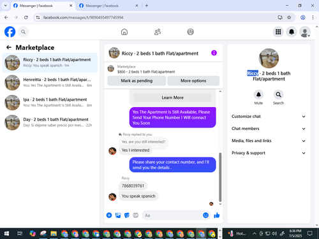Open the Groups icon in top nav
Image resolution: width=319 pixels, height=239 pixels.
click(x=190, y=32)
